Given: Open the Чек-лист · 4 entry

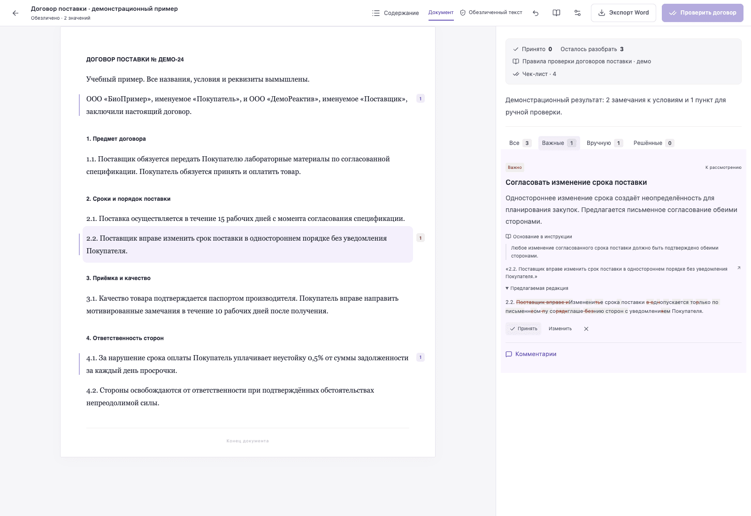Looking at the screenshot, I should (535, 74).
